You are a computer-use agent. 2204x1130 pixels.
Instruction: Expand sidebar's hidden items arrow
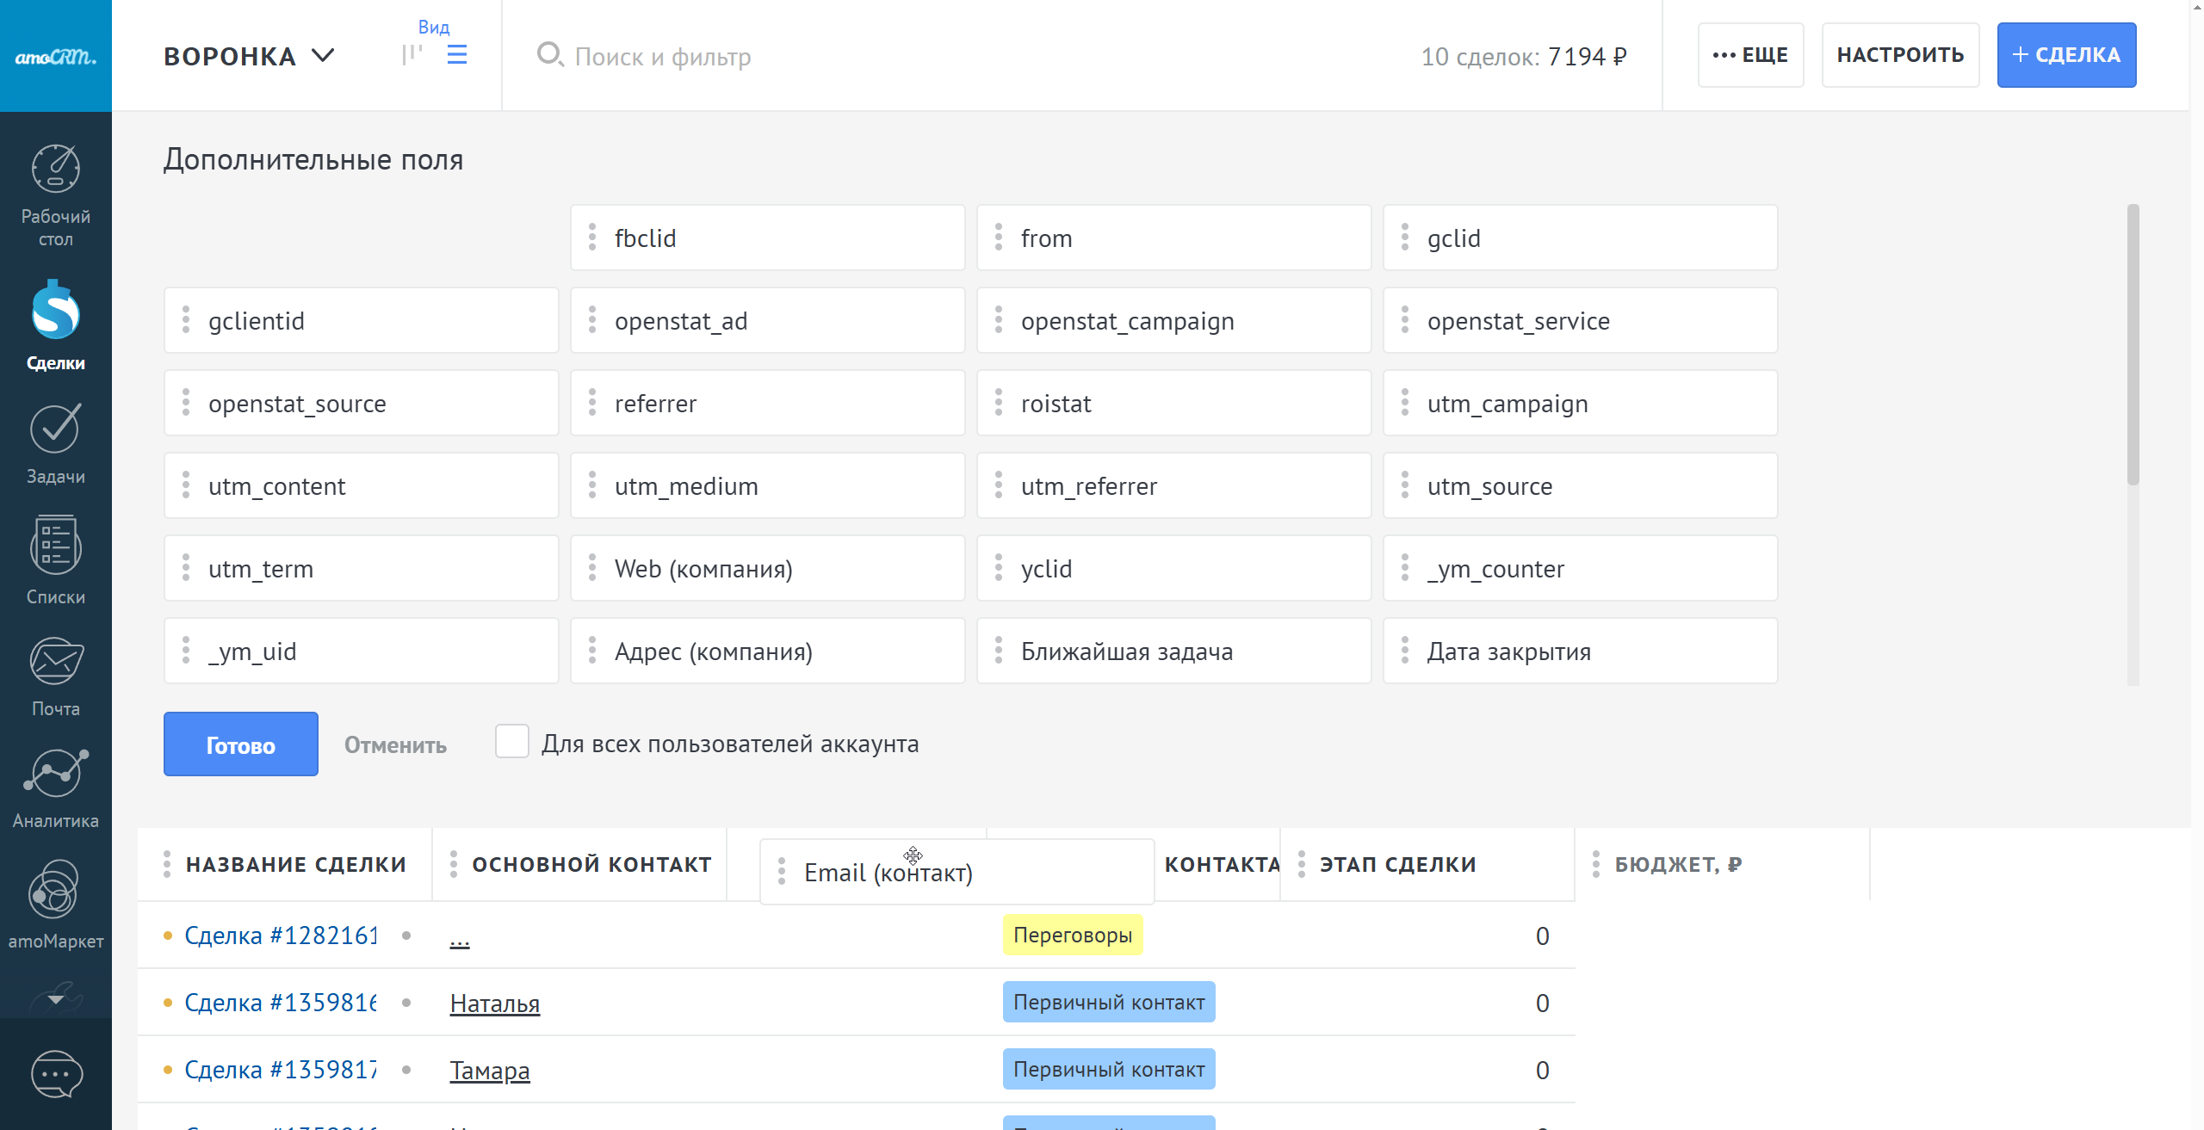pos(55,999)
